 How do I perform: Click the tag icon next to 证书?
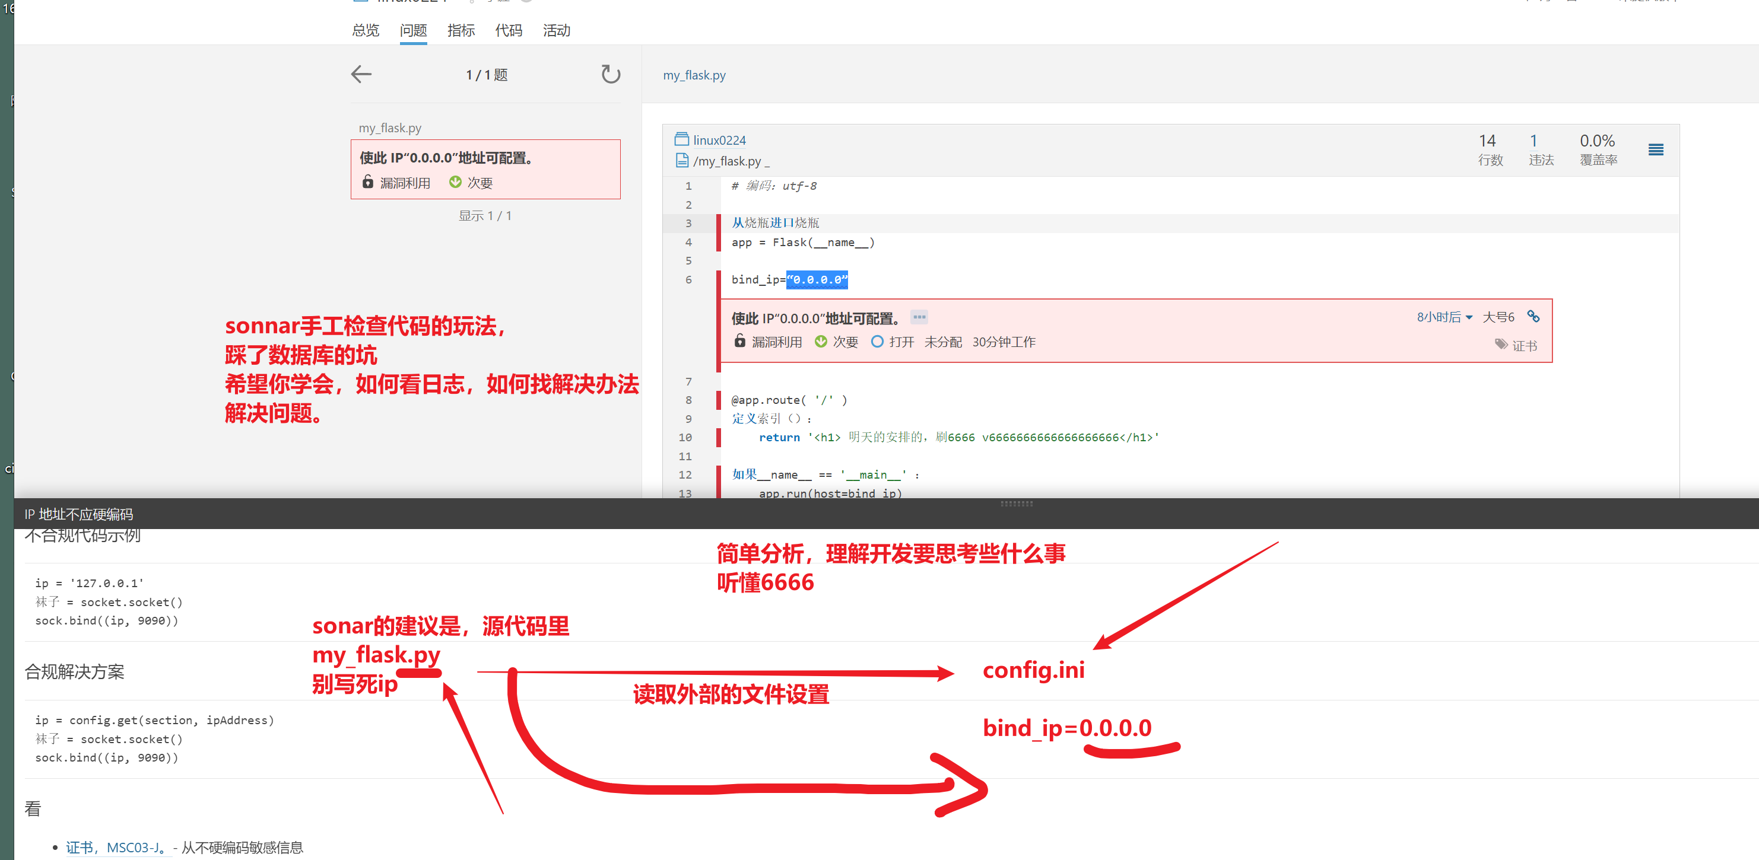(x=1501, y=345)
